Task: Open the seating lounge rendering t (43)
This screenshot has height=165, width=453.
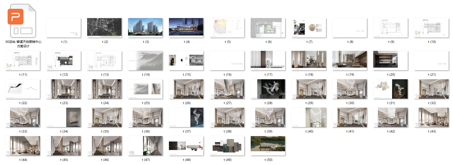Action: click(431, 117)
